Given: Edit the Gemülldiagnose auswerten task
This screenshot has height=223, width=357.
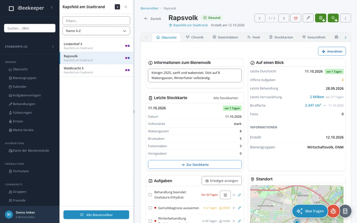Looking at the screenshot, I should tap(239, 208).
